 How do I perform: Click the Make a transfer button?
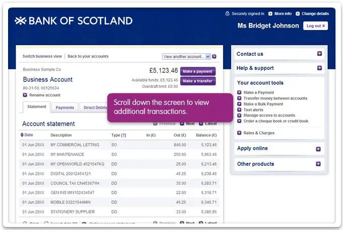coord(198,81)
